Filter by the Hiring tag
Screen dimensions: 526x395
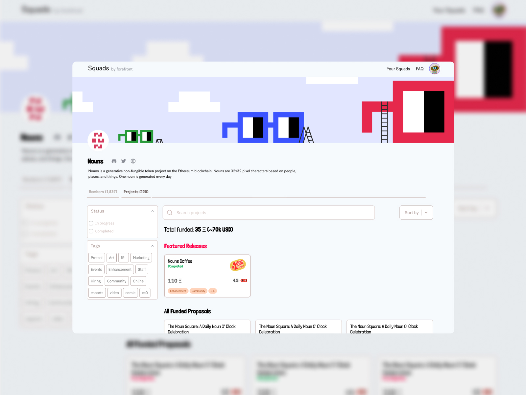pyautogui.click(x=96, y=281)
